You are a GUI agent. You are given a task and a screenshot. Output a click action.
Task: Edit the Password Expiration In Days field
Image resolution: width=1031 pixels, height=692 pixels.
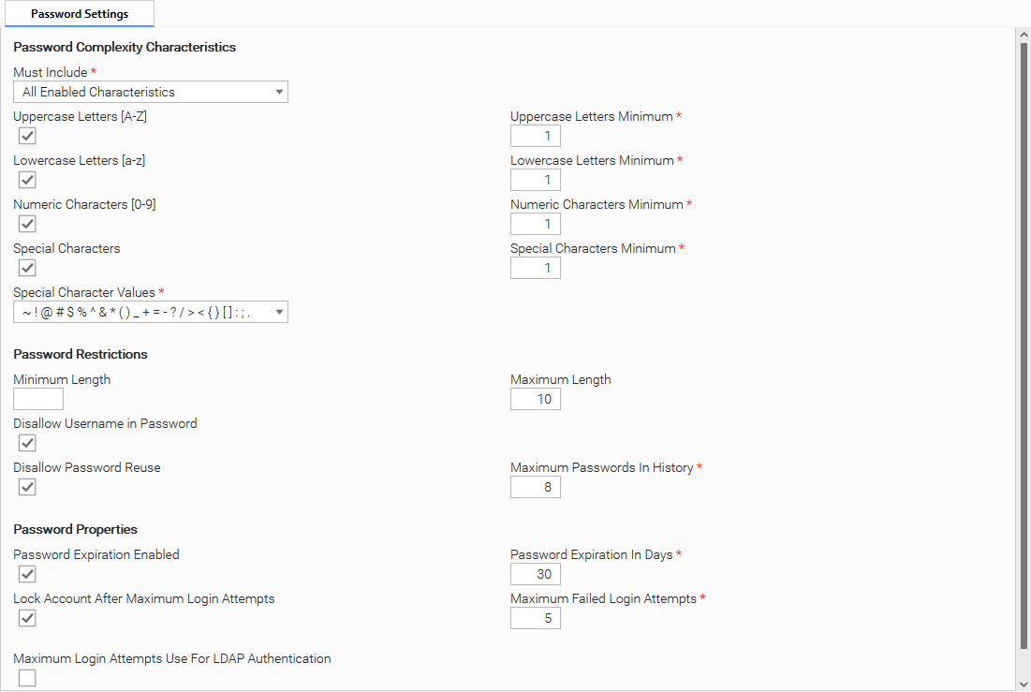pyautogui.click(x=536, y=574)
